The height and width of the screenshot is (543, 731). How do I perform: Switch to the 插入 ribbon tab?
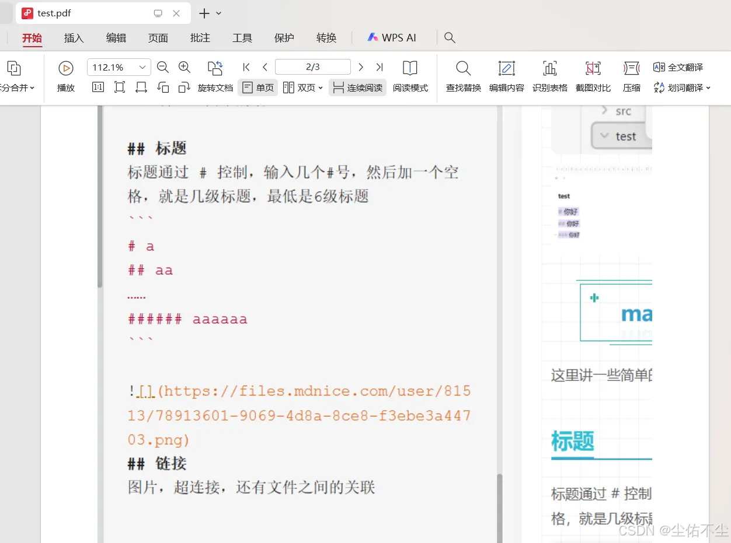coord(74,38)
